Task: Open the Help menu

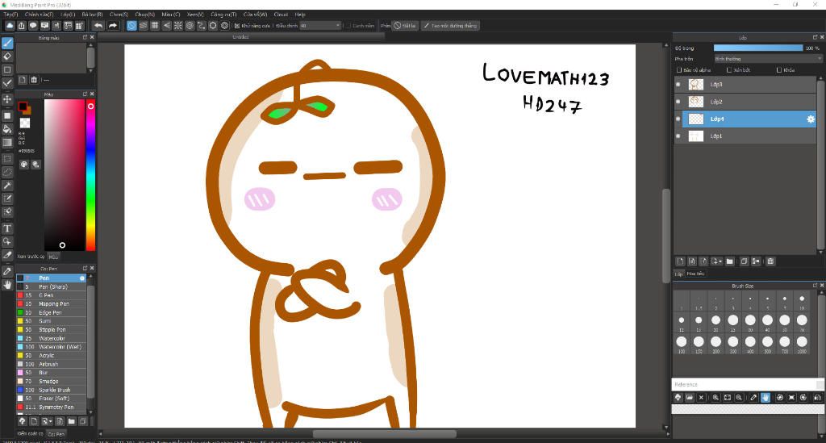Action: click(x=300, y=15)
